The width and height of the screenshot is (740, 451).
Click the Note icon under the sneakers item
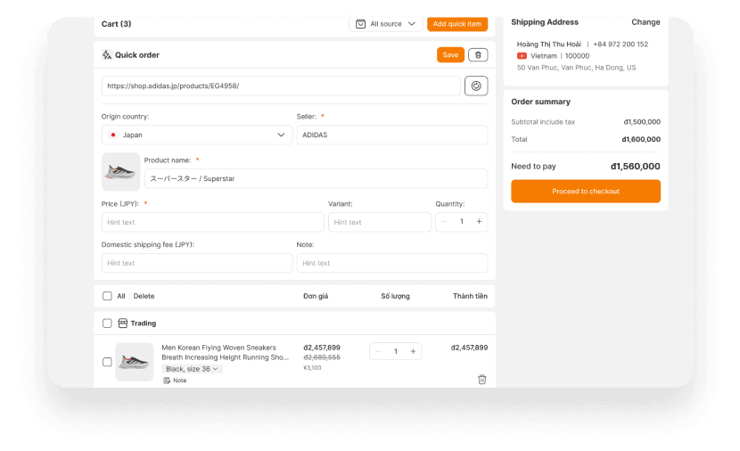click(167, 381)
